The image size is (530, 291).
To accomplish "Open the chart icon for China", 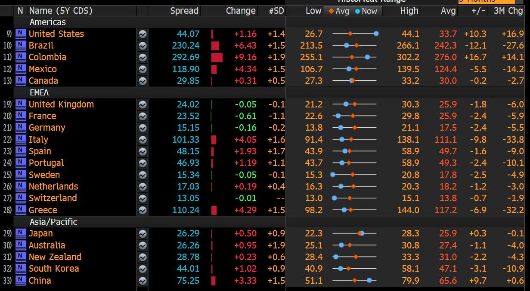I will click(143, 281).
